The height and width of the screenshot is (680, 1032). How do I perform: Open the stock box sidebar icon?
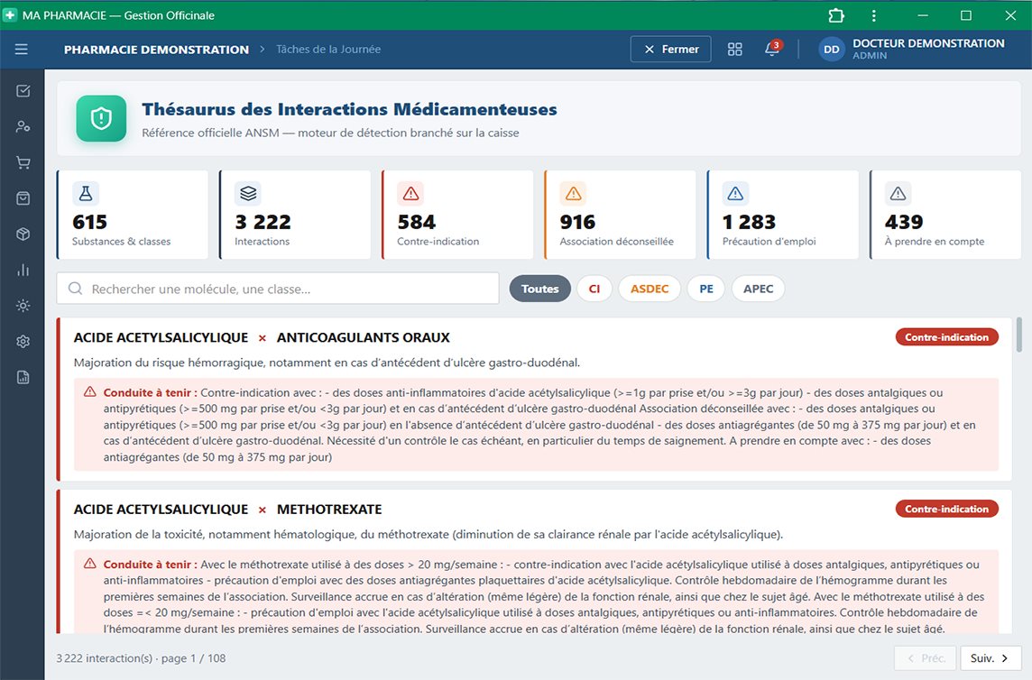(23, 234)
